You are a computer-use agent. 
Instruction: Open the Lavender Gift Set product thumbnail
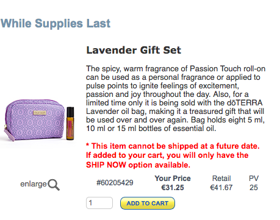(39, 120)
